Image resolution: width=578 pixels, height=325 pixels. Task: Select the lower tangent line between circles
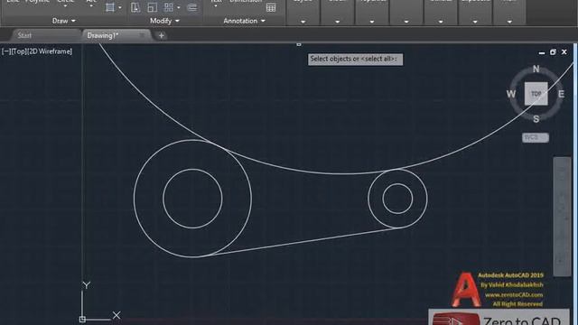303,241
